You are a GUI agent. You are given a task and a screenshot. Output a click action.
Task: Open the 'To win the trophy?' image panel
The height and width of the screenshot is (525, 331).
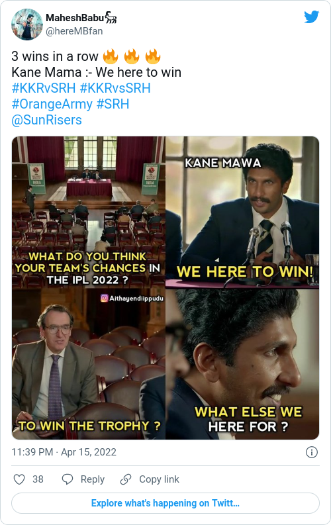click(x=88, y=364)
